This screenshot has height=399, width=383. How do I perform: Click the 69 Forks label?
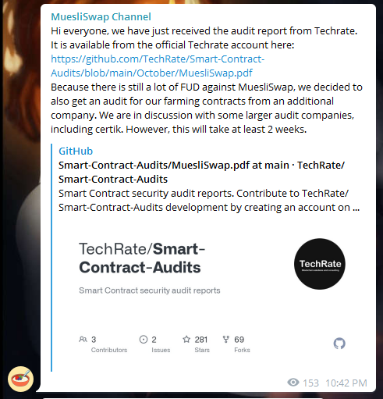coord(242,344)
